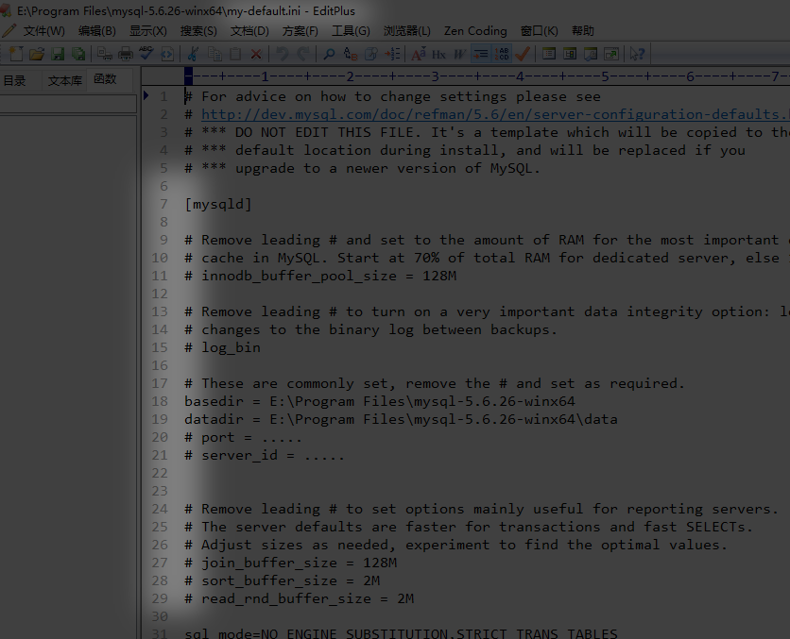Open Find with magnifier icon
This screenshot has height=639, width=790.
point(329,54)
